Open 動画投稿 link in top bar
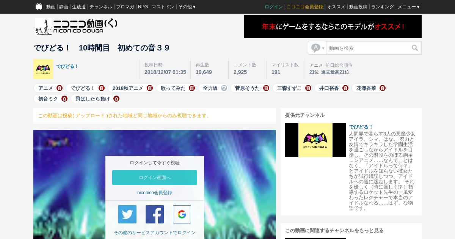The image size is (455, 239). [358, 7]
